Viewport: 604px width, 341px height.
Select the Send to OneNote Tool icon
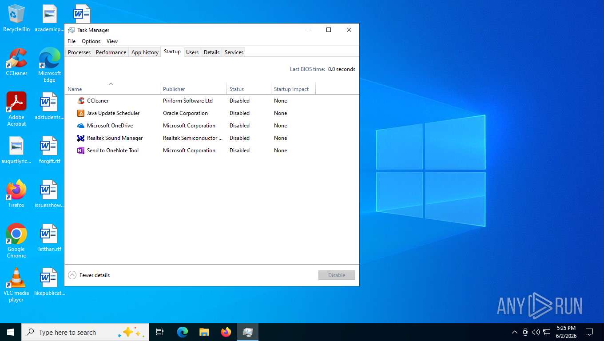tap(81, 151)
